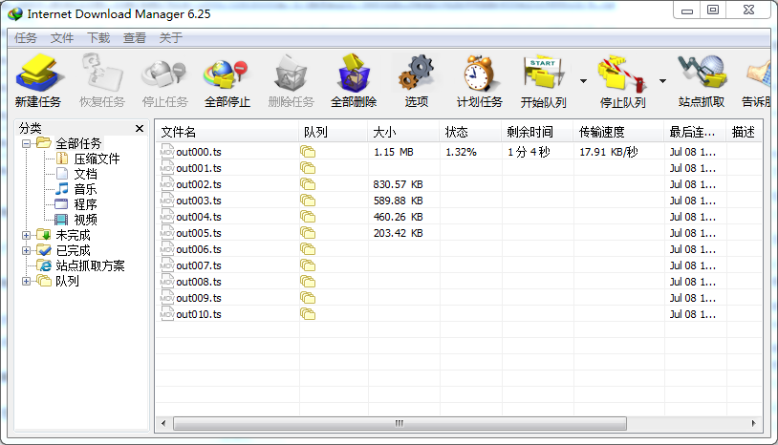This screenshot has width=778, height=445.
Task: Sort by 剩余时间 column header
Action: click(537, 132)
